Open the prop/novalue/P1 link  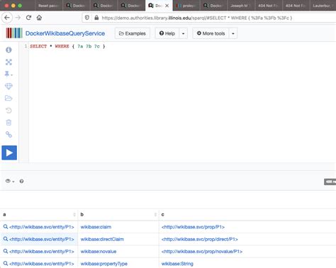[202, 252]
